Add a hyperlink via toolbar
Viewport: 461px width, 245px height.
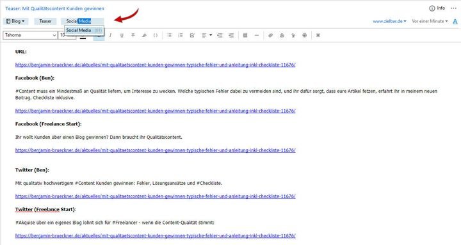[x=270, y=35]
